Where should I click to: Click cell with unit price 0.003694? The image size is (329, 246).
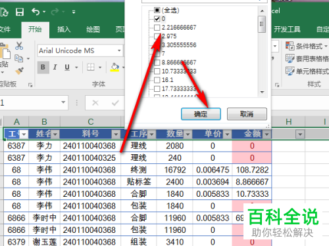[213, 182]
